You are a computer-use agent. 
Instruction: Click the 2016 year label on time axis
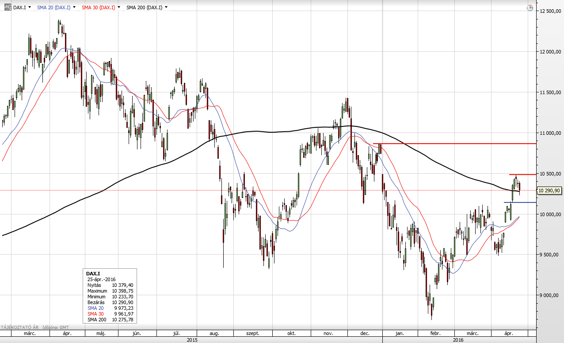[x=458, y=340]
